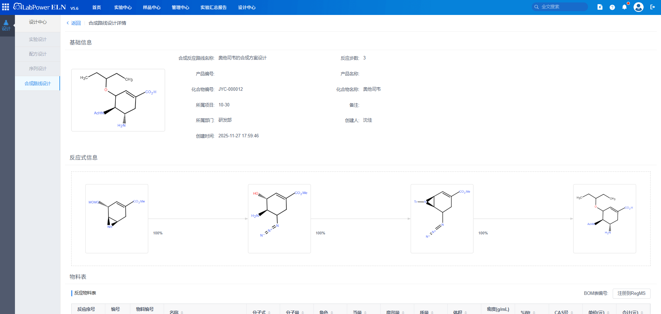Sort table by 名称 column

(182, 312)
